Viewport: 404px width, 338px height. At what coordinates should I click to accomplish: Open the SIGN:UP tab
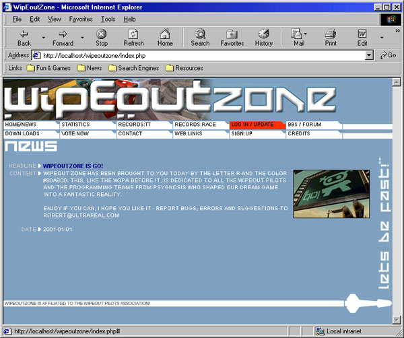pyautogui.click(x=257, y=134)
